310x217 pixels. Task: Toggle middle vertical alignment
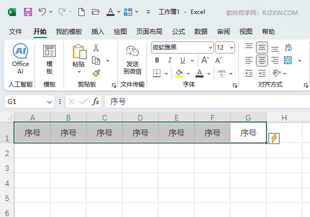[x=262, y=47]
